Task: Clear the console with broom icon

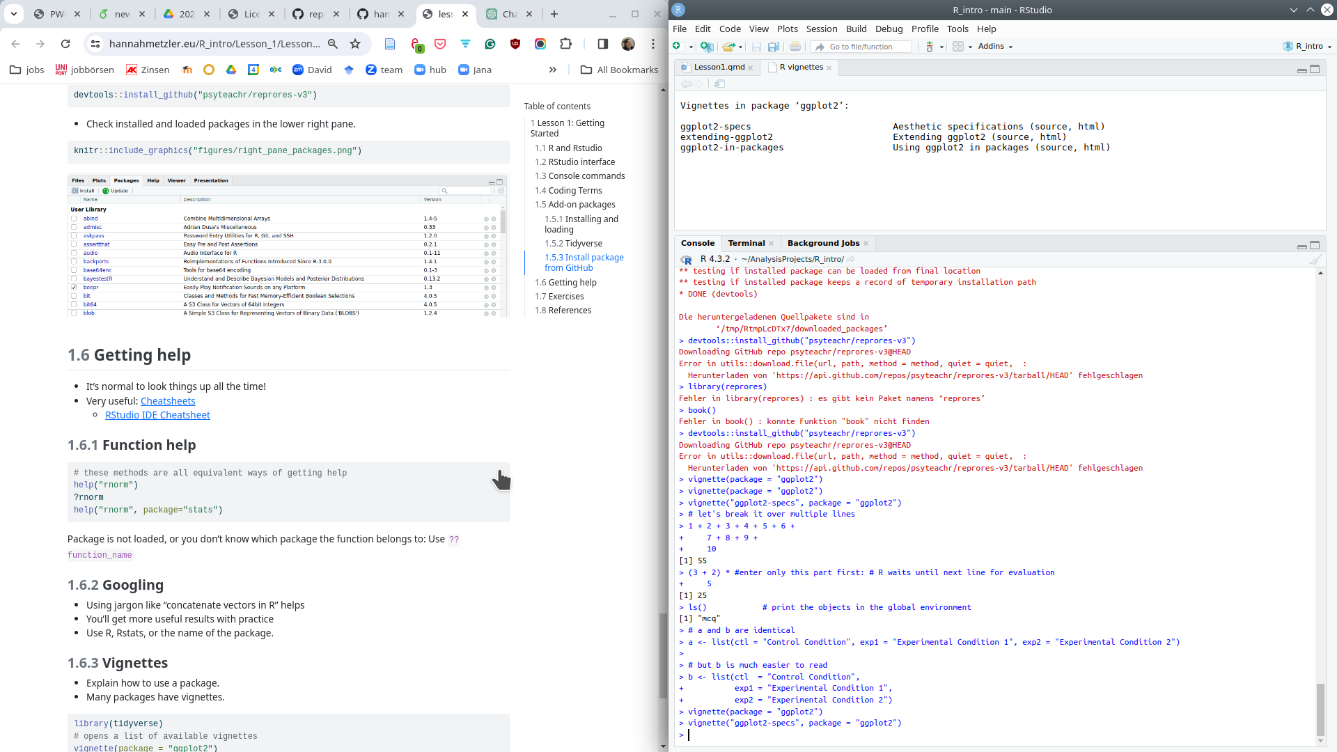Action: (x=1315, y=259)
